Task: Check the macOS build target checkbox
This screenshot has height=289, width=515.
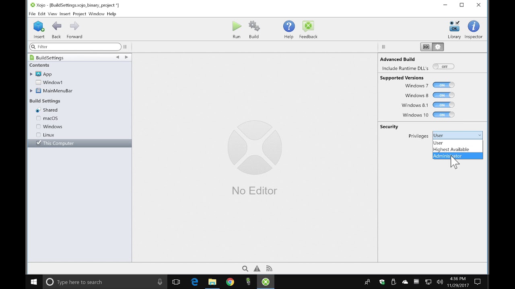Action: pos(39,118)
